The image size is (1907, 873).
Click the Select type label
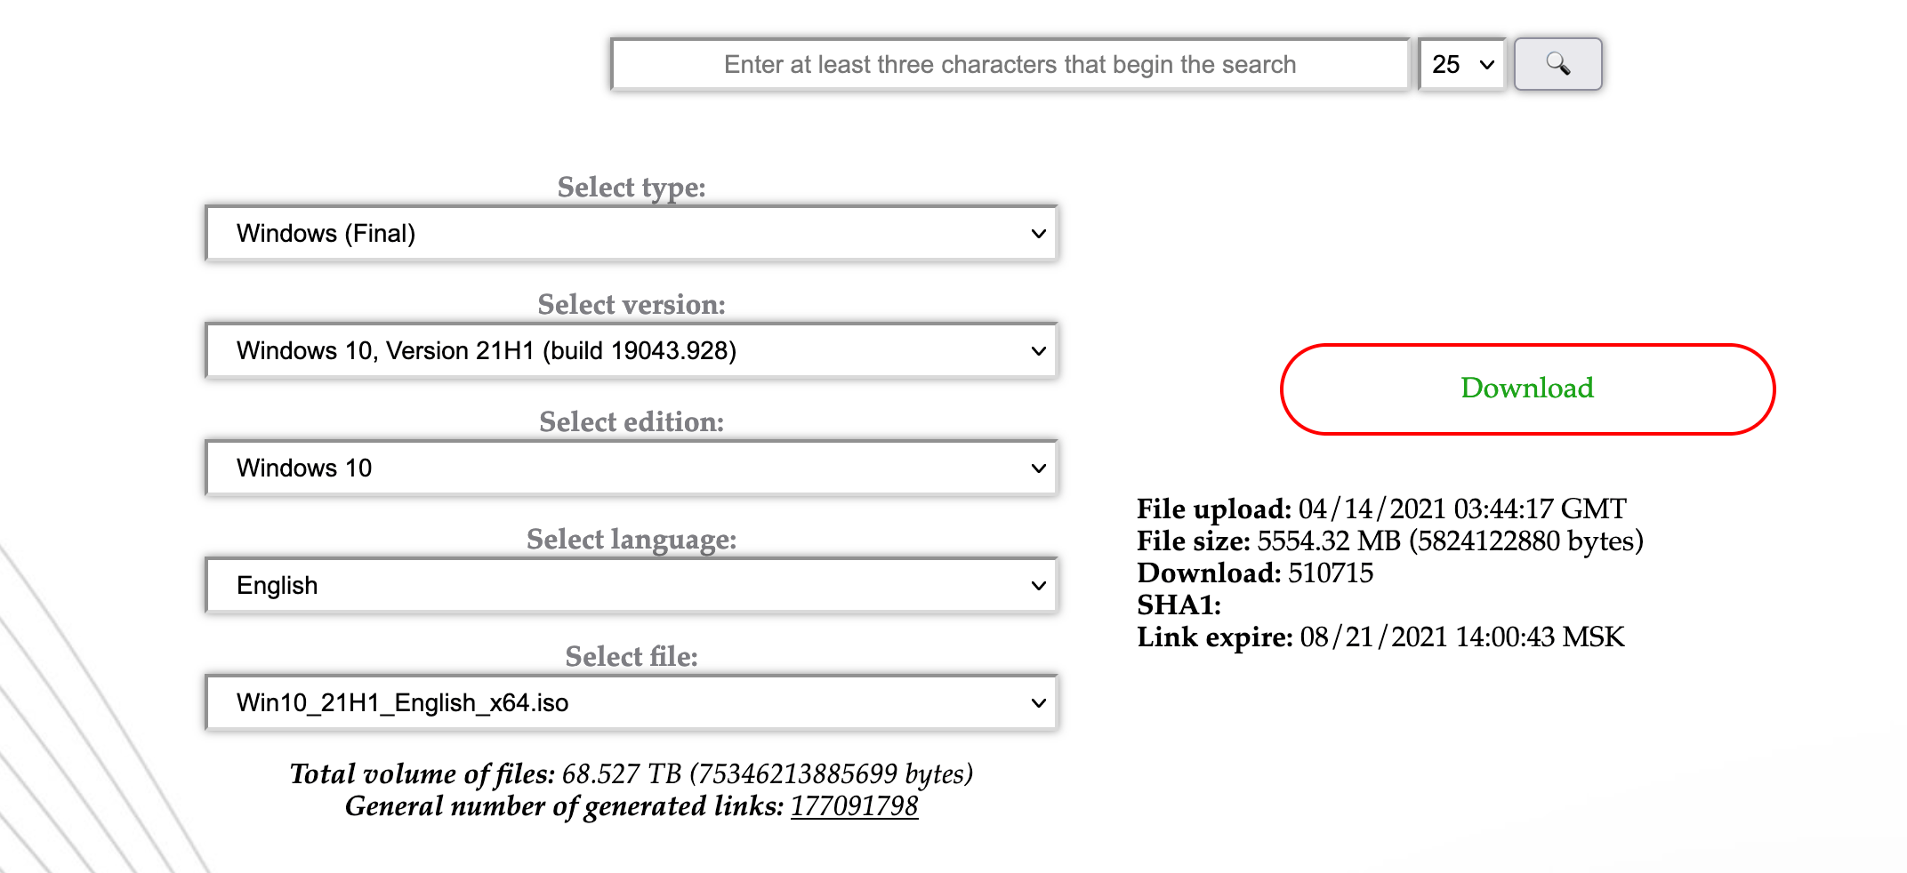point(632,187)
